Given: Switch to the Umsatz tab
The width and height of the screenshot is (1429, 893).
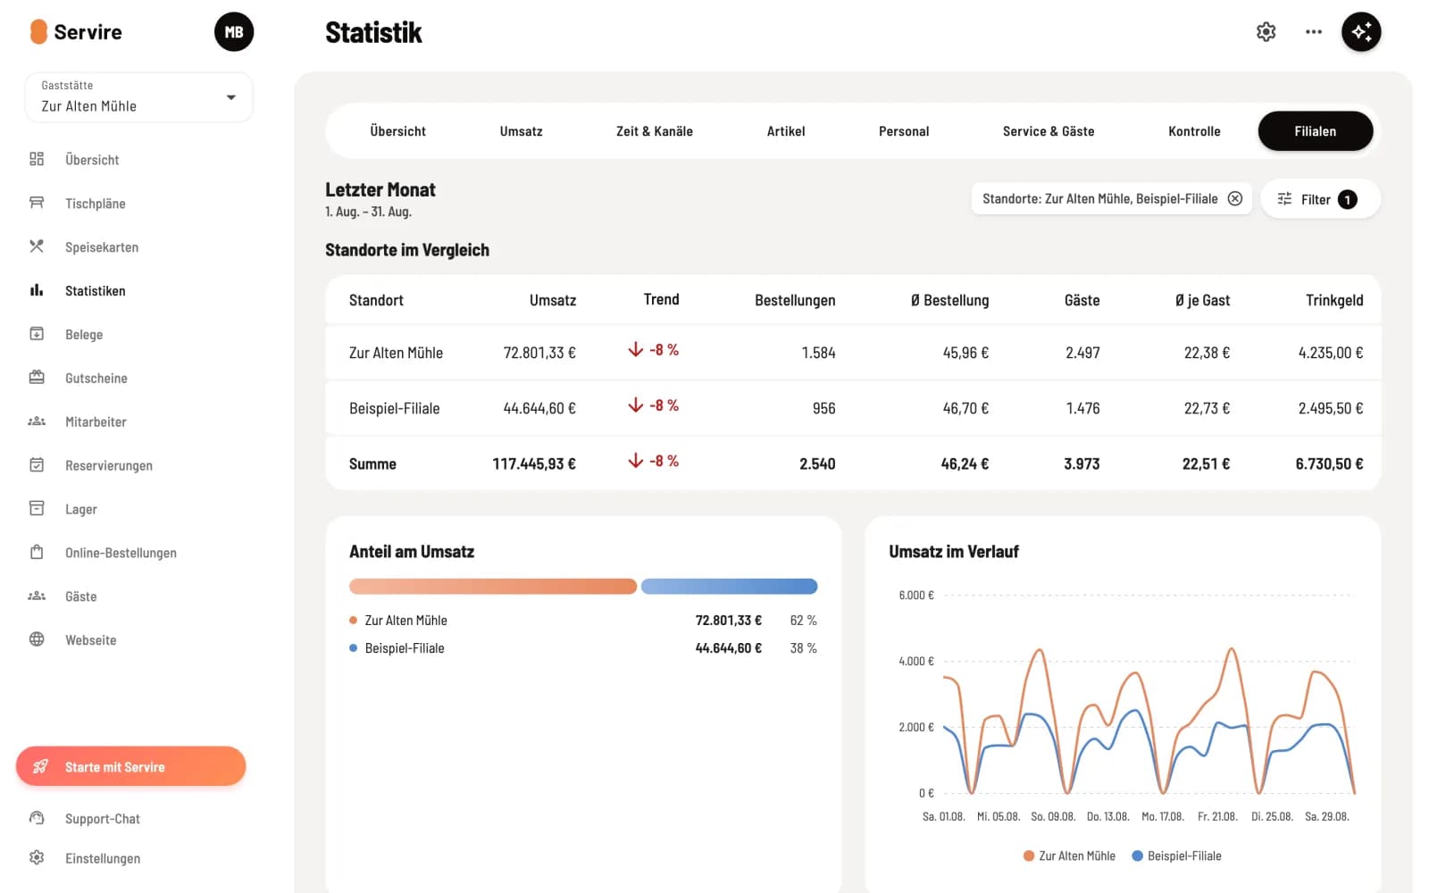Looking at the screenshot, I should [x=521, y=131].
